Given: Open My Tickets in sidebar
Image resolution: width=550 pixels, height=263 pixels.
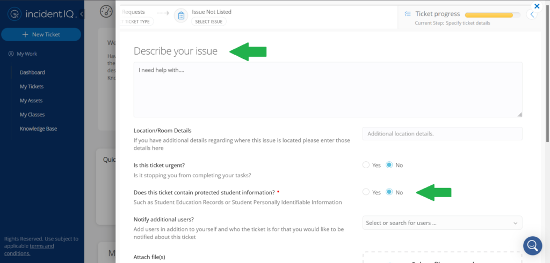Looking at the screenshot, I should [x=32, y=86].
